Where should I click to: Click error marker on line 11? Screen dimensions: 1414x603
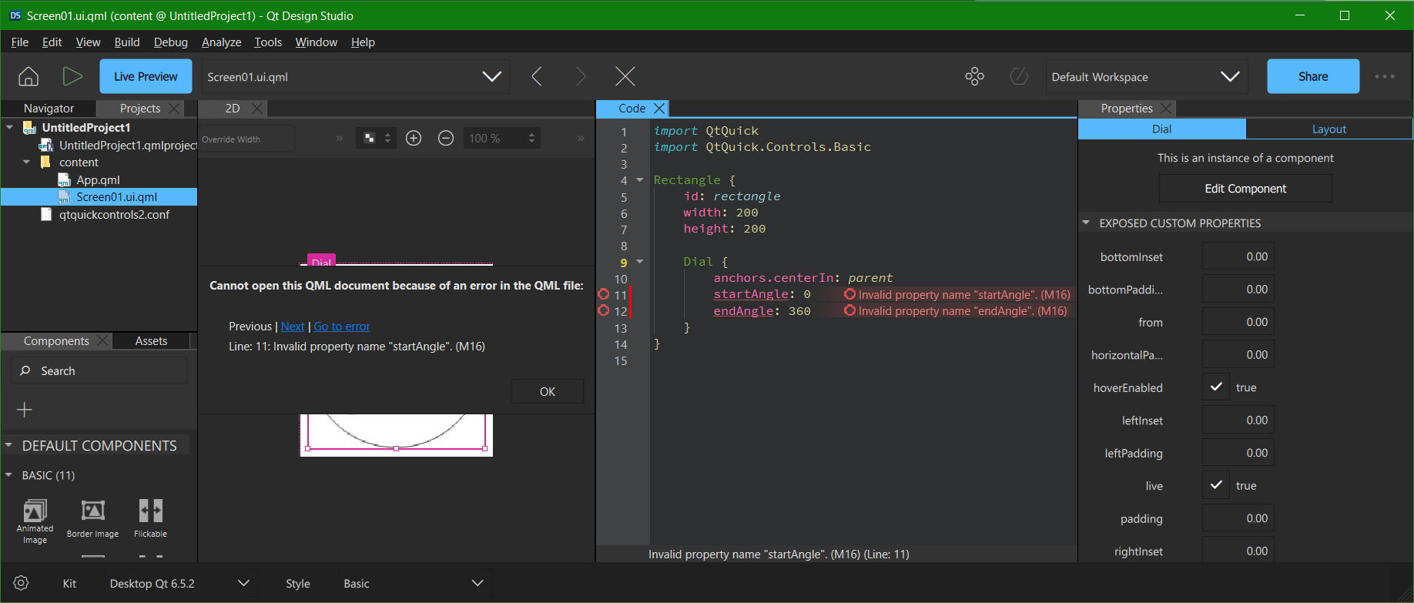(604, 294)
